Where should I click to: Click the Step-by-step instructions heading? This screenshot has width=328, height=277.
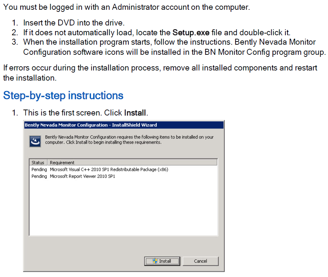click(63, 95)
